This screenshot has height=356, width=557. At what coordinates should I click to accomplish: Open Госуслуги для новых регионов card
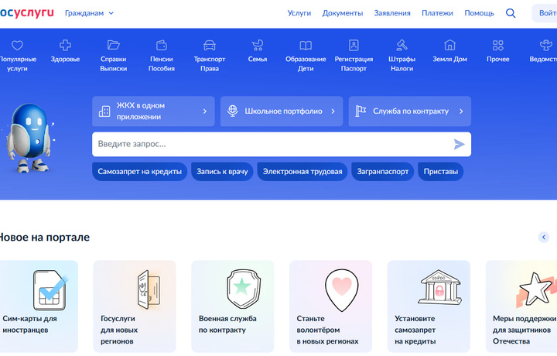[135, 306]
